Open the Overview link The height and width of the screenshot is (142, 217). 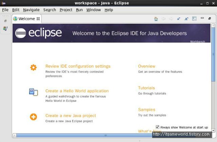click(147, 66)
